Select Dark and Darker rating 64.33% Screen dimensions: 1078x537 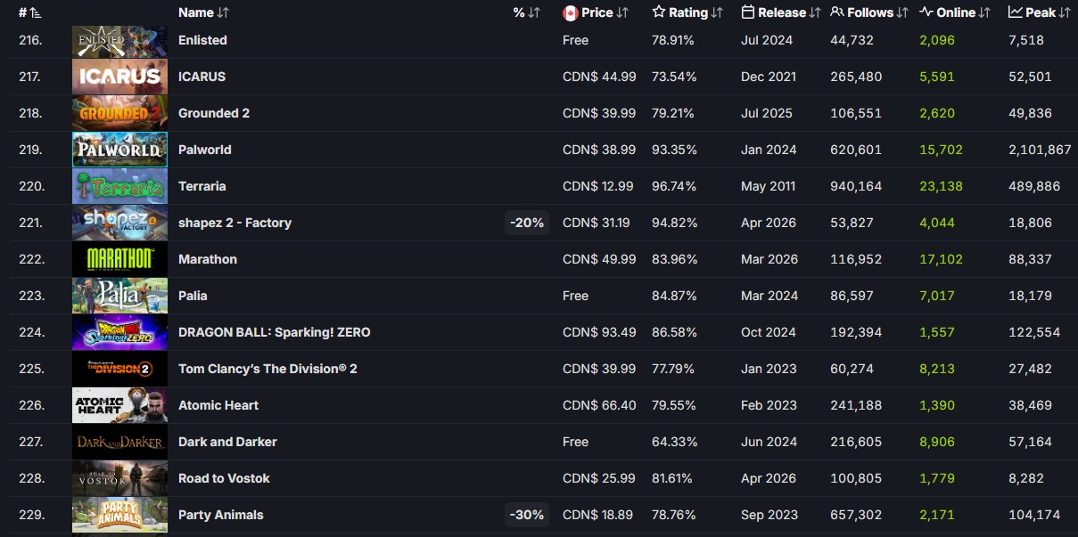[674, 442]
